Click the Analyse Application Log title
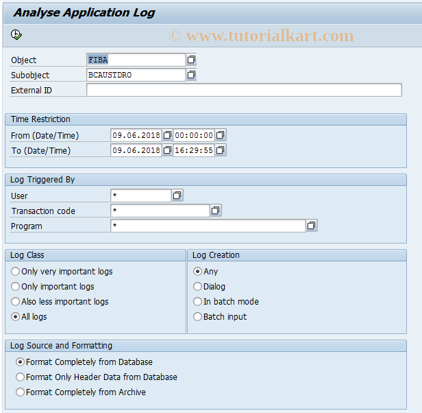The height and width of the screenshot is (413, 422). (x=84, y=12)
